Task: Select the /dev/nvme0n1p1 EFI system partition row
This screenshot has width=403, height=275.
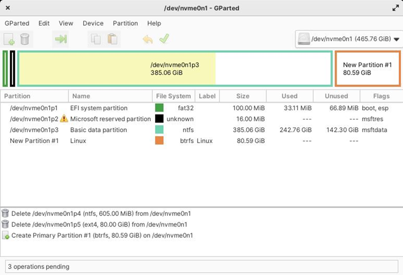Action: point(34,108)
